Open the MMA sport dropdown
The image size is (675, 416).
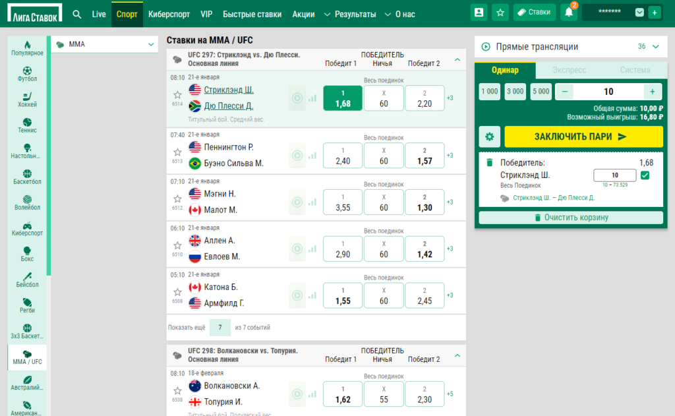[105, 44]
